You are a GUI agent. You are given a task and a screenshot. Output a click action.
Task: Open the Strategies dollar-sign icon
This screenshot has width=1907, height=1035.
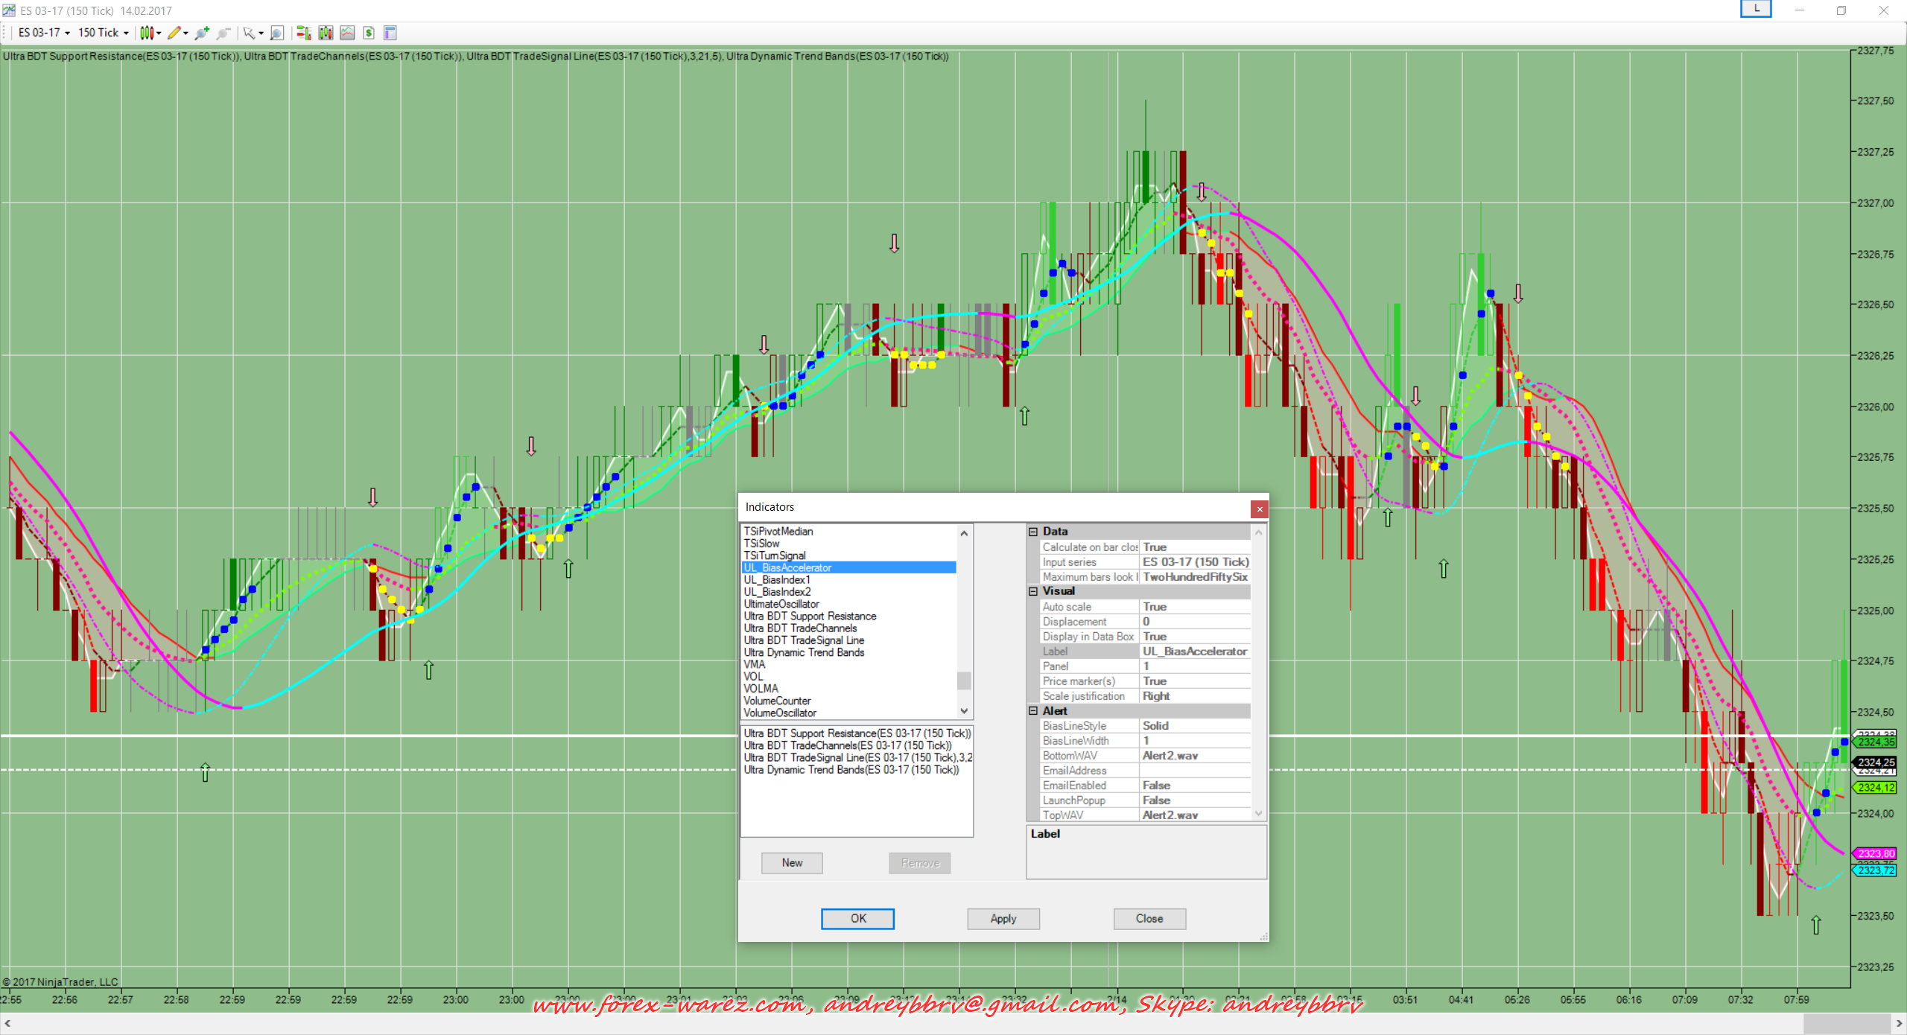(369, 33)
